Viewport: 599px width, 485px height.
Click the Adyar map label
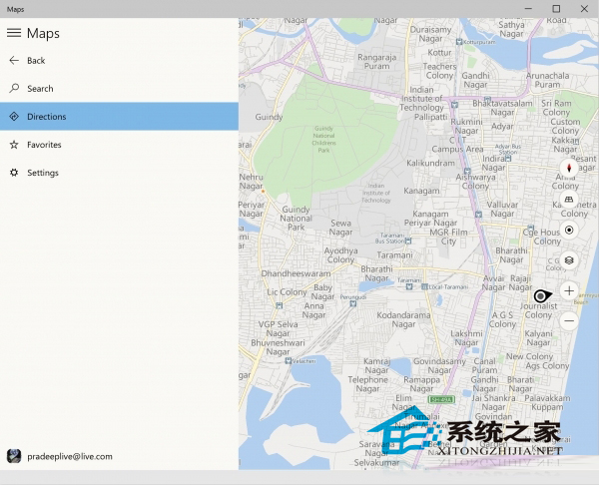pyautogui.click(x=502, y=127)
